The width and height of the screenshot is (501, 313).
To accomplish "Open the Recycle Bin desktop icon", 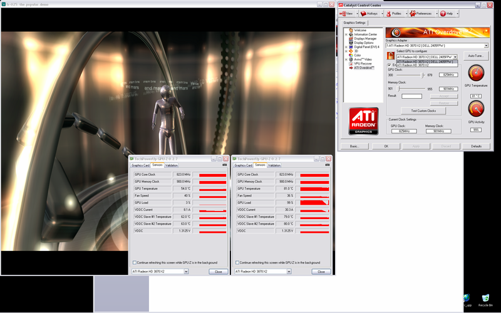I will 484,299.
